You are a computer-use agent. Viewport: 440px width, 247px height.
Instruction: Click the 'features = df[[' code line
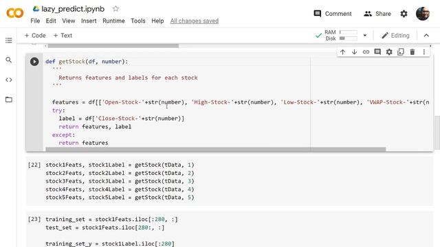(x=241, y=102)
